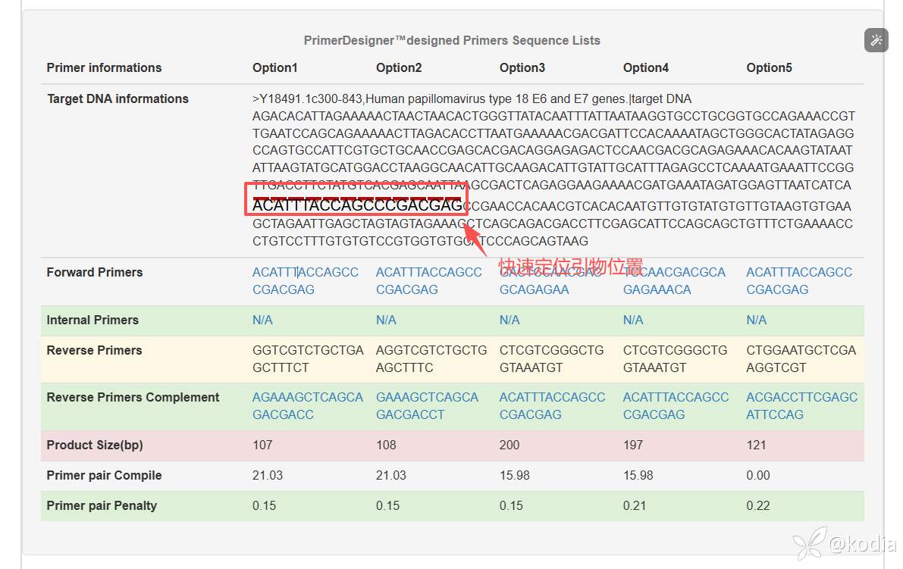Viewport: 903px width, 569px height.
Task: Select Option5 forward primer sequence link
Action: (798, 280)
